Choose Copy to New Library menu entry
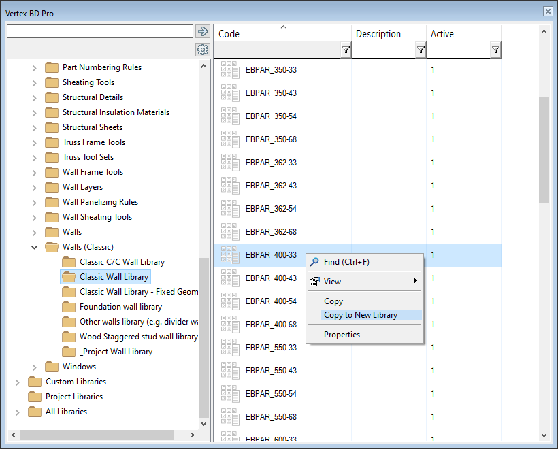 (361, 315)
